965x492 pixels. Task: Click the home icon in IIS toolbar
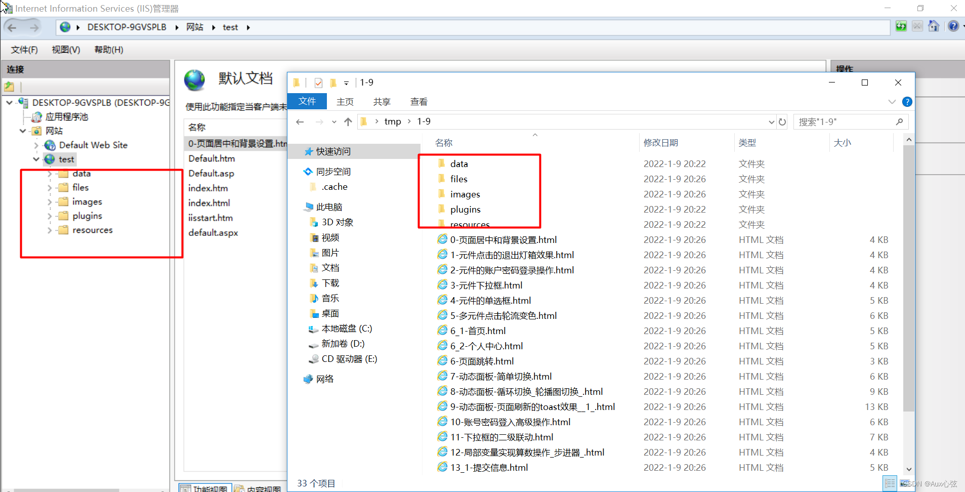pos(934,26)
